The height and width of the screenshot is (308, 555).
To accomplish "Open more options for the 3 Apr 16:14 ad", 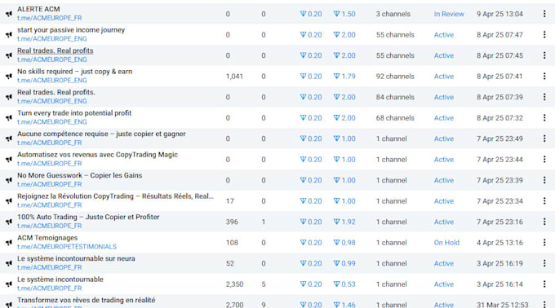I will tap(544, 284).
